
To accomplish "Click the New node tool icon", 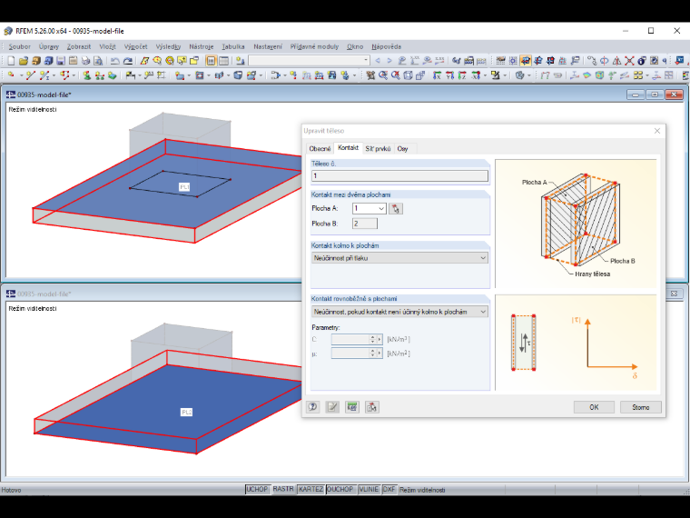I will (x=11, y=75).
